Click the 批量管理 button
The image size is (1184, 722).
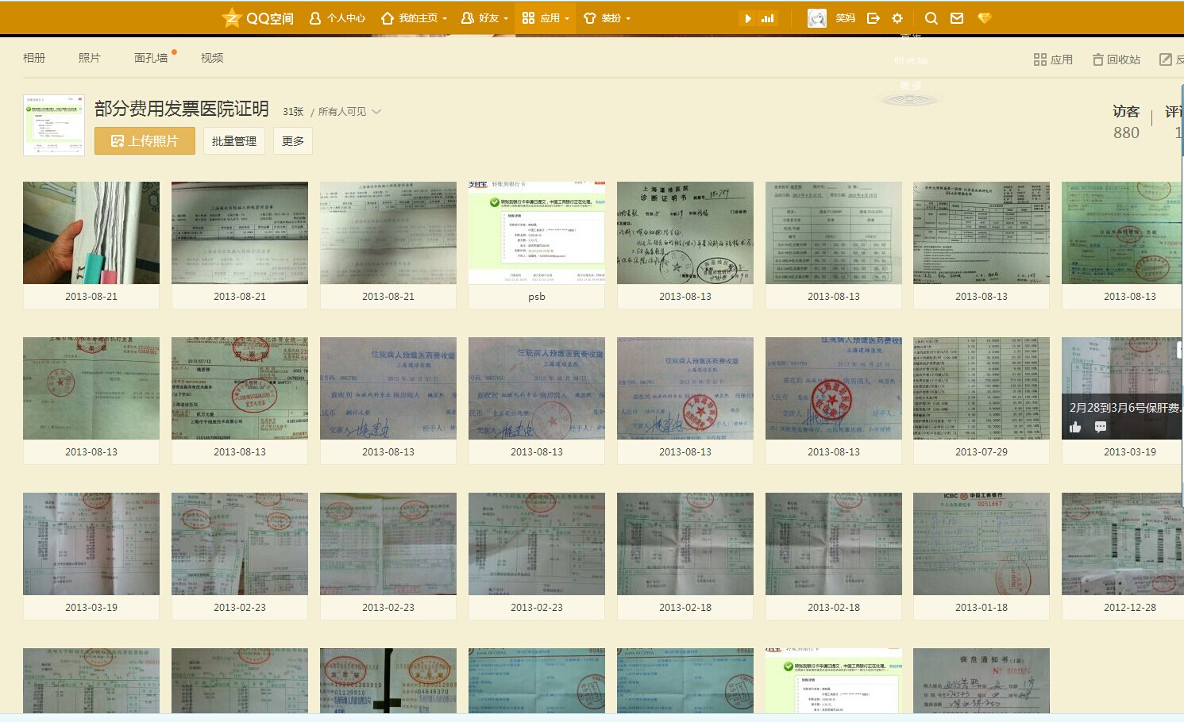click(234, 141)
